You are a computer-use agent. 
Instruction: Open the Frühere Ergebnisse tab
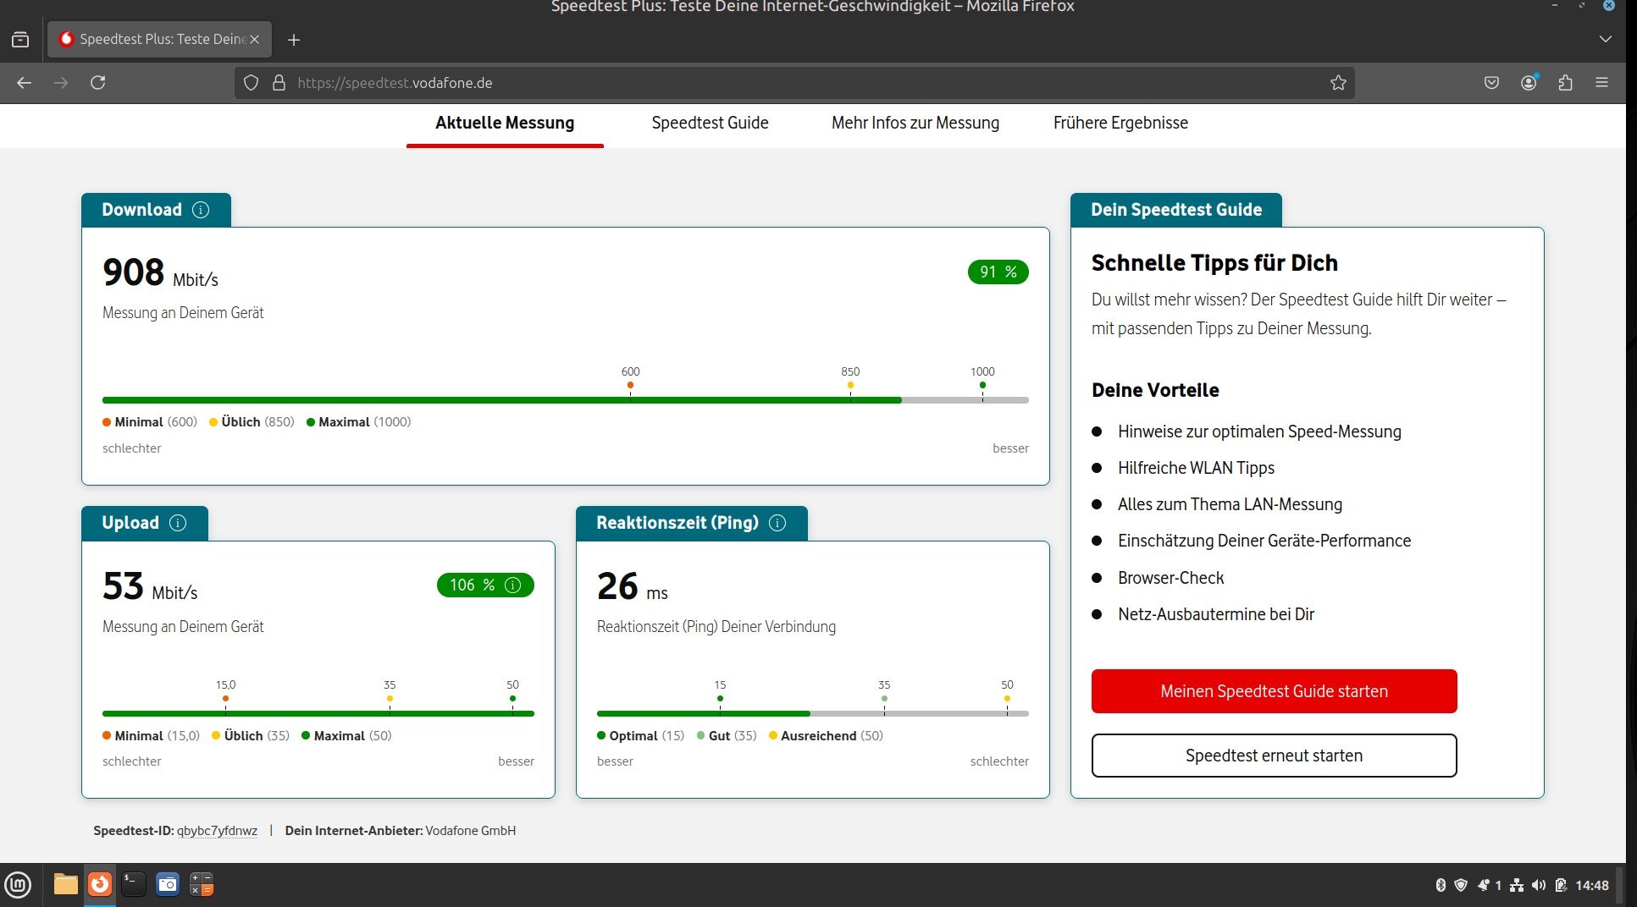pyautogui.click(x=1120, y=124)
